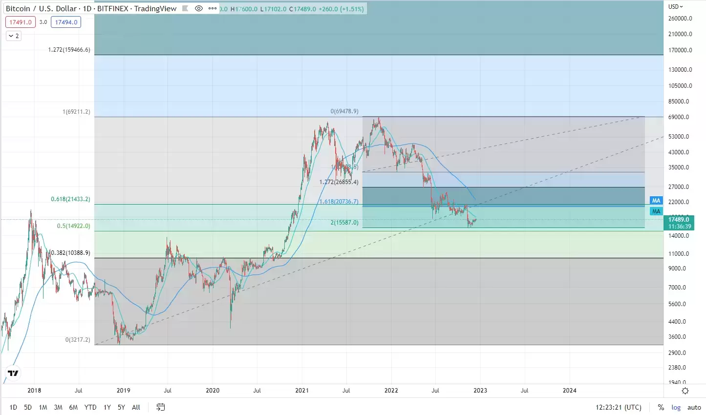Toggle auto scale mode
Image resolution: width=706 pixels, height=415 pixels.
(x=694, y=407)
